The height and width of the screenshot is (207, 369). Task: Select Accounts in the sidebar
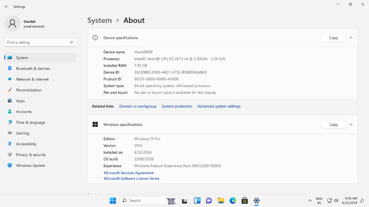tap(24, 112)
